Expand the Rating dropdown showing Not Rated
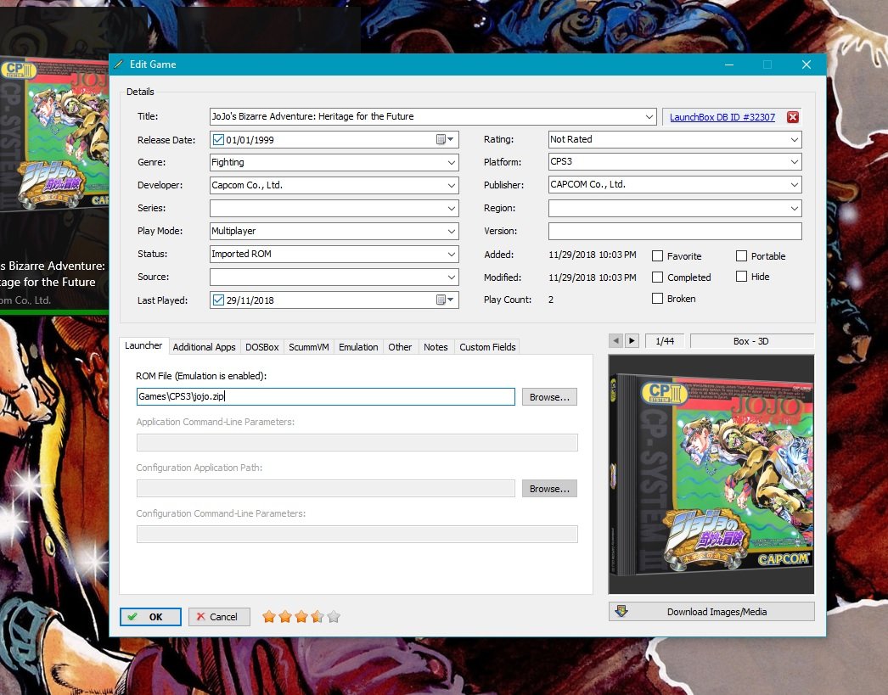Screen dimensions: 888x695 [x=794, y=139]
